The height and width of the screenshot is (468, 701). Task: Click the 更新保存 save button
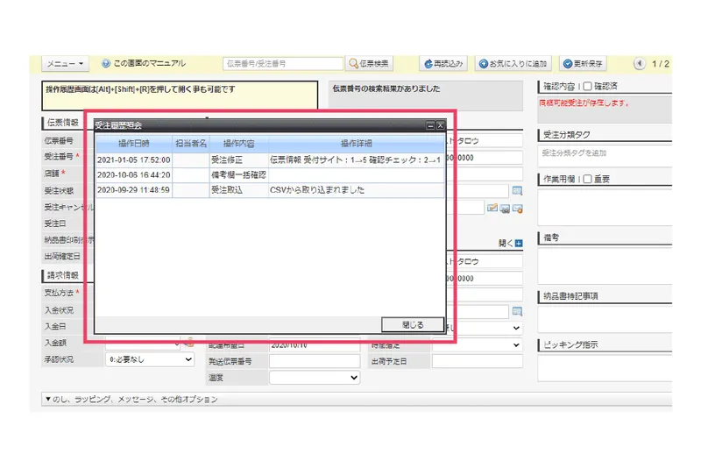point(583,63)
